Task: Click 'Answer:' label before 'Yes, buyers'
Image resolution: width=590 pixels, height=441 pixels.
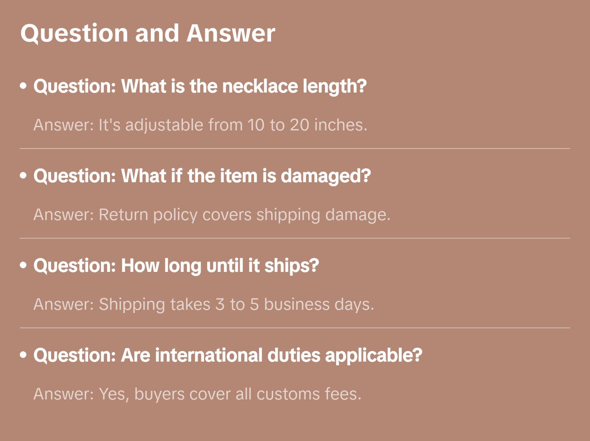Action: [x=64, y=394]
